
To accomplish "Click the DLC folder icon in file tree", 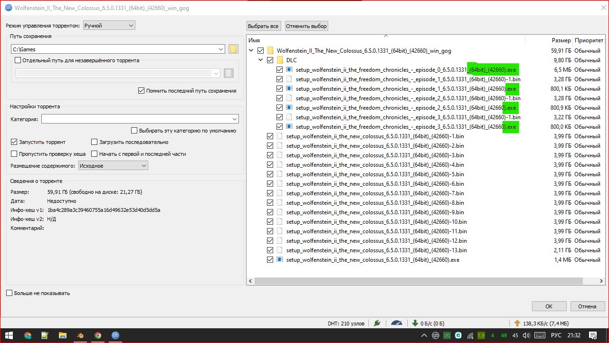I will point(280,60).
